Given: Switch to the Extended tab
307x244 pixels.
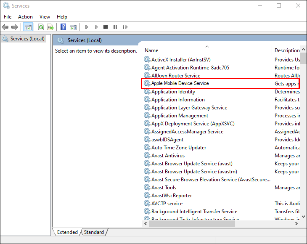Looking at the screenshot, I should [x=67, y=232].
